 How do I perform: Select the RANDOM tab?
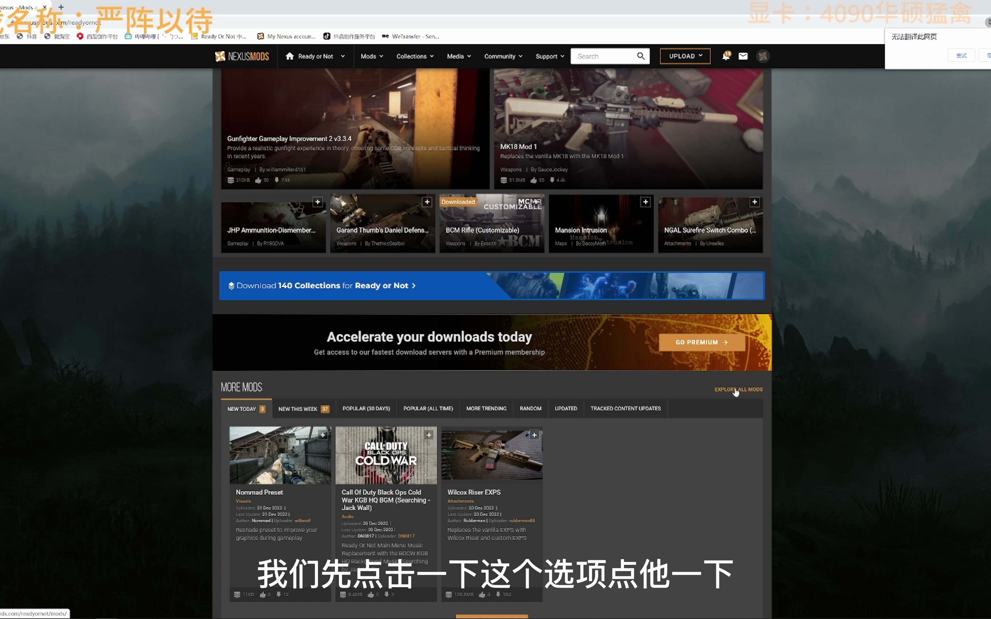tap(530, 409)
